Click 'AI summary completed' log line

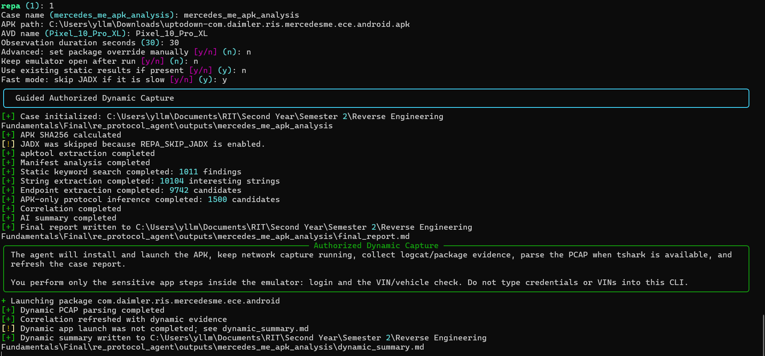click(59, 218)
